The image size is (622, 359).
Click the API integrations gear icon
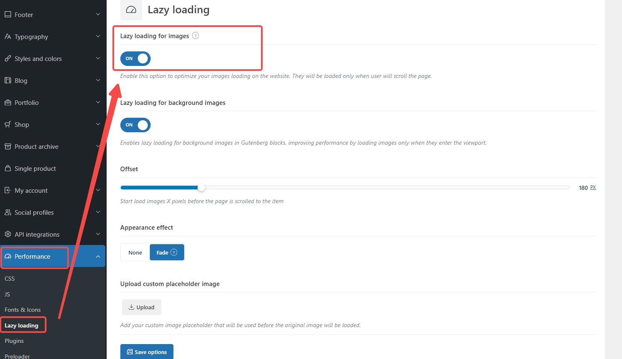click(x=7, y=234)
